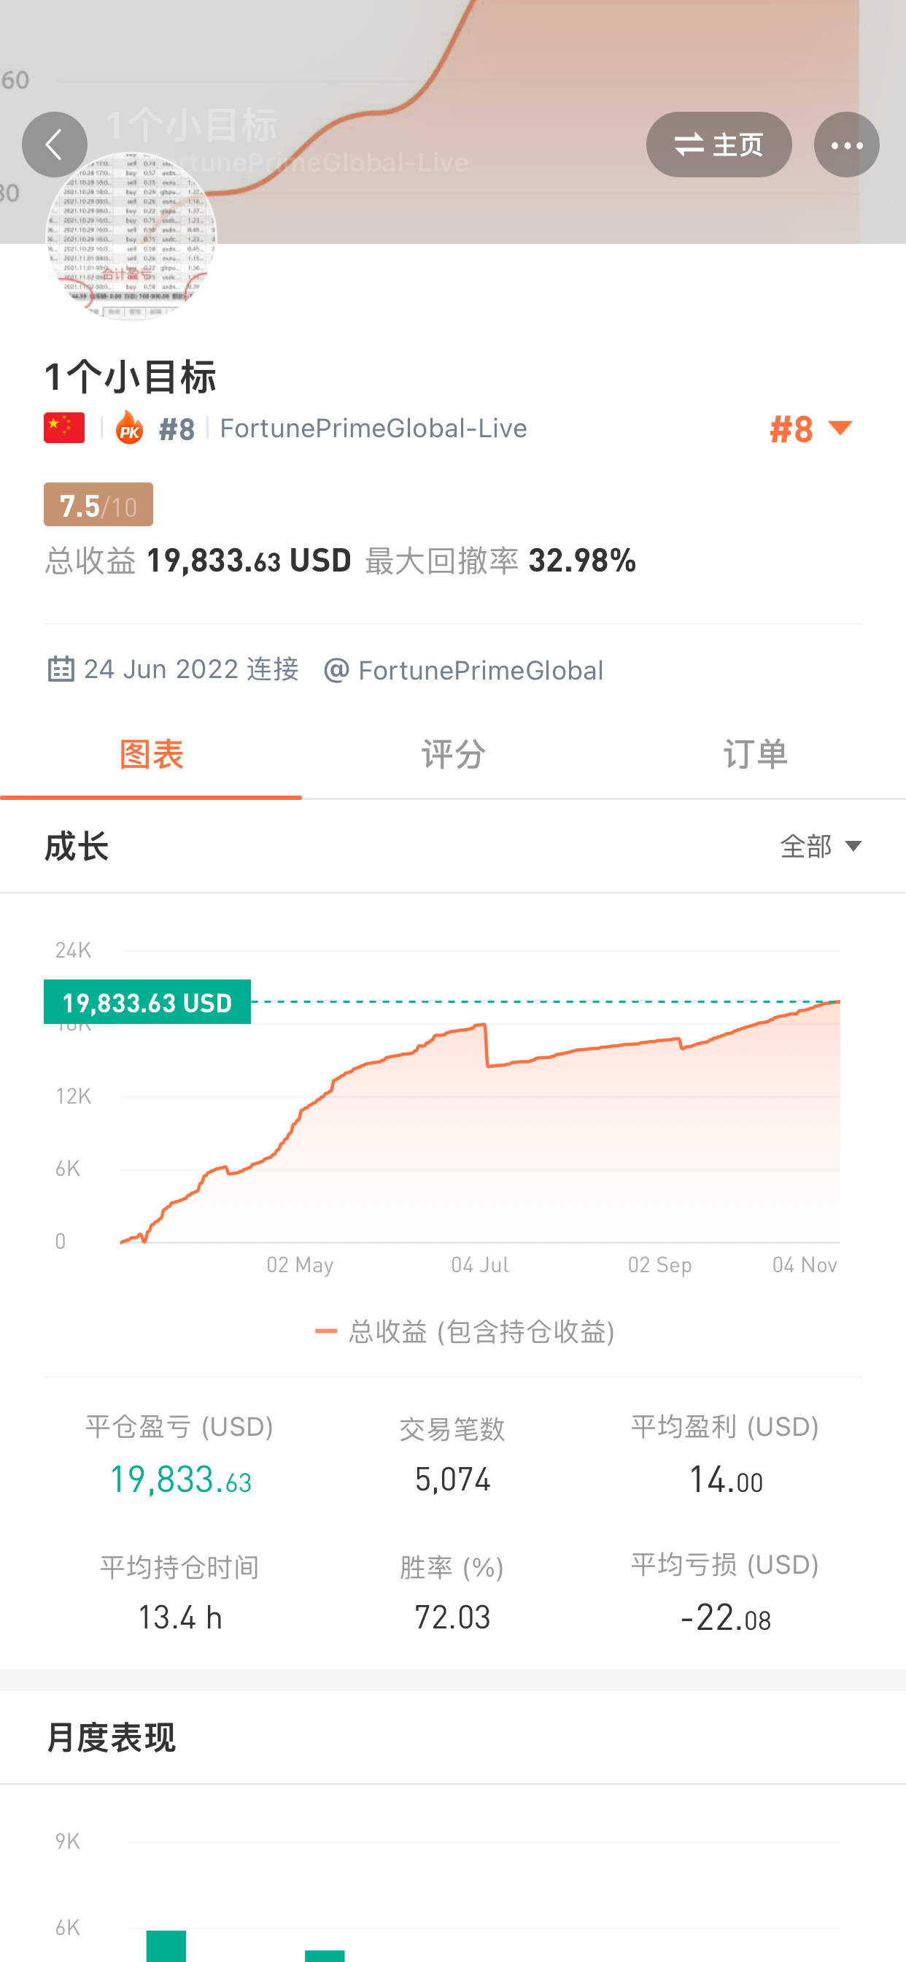Switch to the 订单 tab
The height and width of the screenshot is (1962, 906).
click(754, 755)
